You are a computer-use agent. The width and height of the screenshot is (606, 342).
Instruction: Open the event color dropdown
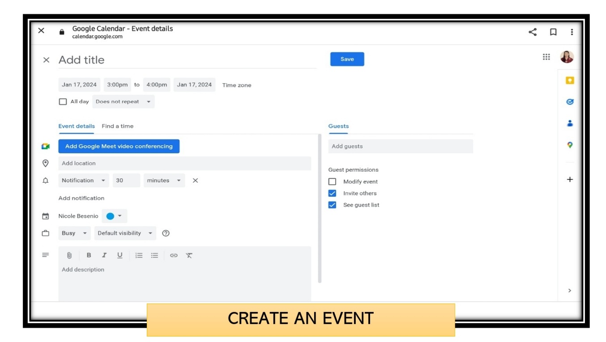115,216
